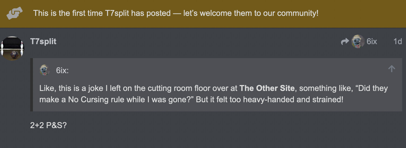
Task: Click the bold "The Other Site" text
Action: 267,88
